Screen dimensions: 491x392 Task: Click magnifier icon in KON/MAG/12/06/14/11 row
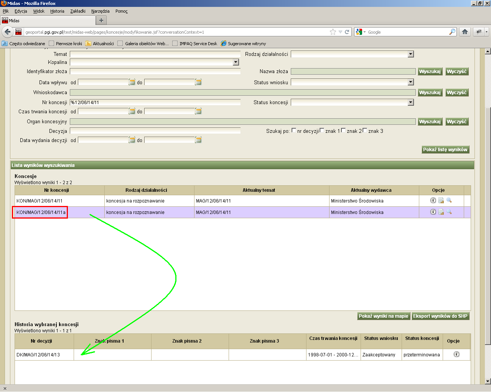click(449, 200)
